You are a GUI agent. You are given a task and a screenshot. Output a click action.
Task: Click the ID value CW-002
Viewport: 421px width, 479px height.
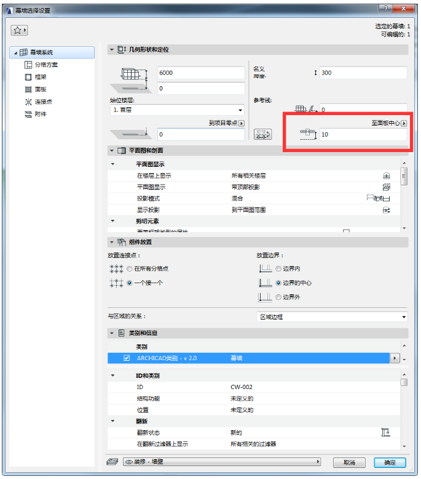click(x=242, y=387)
